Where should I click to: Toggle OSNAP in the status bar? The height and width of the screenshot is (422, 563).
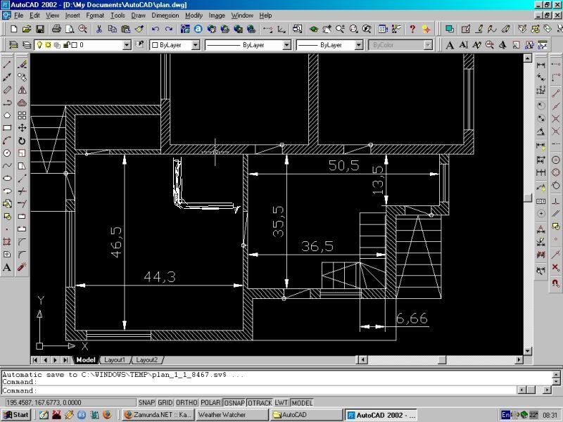[234, 402]
